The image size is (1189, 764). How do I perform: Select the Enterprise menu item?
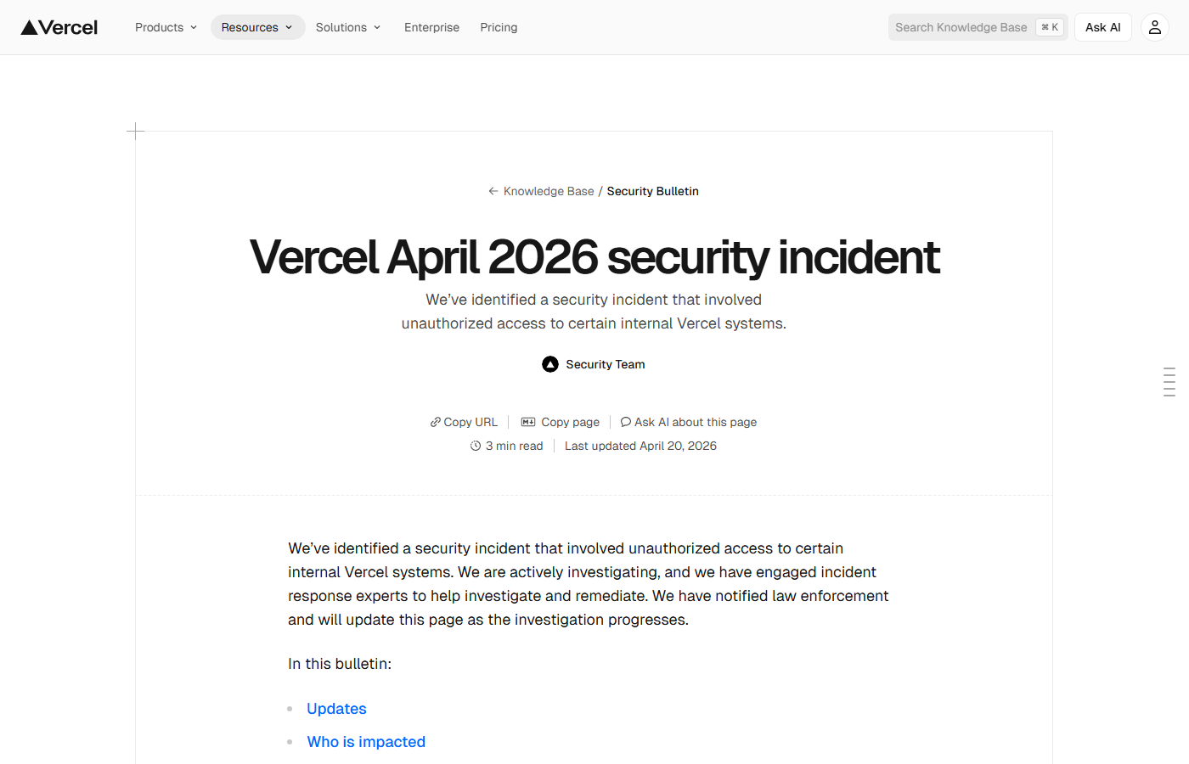[431, 26]
